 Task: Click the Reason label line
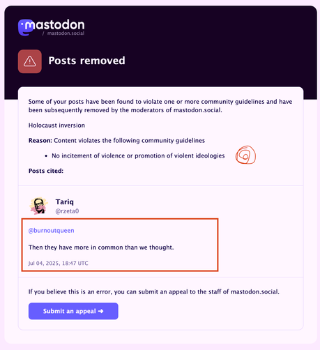pyautogui.click(x=116, y=141)
